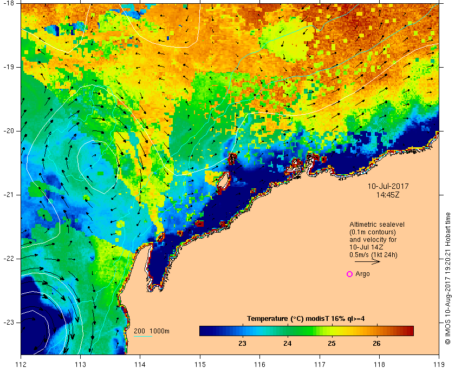The height and width of the screenshot is (368, 455).
Task: Click the temperature color bar
Action: [x=307, y=331]
